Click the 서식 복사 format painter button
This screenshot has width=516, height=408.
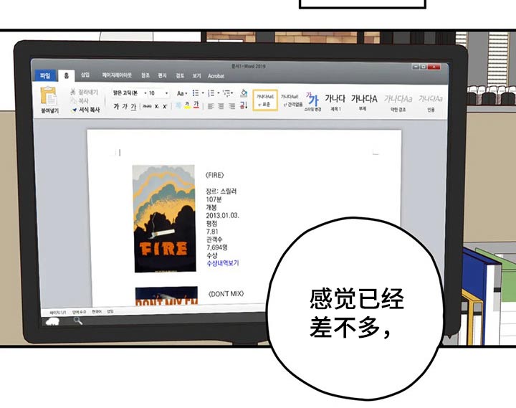(x=89, y=110)
